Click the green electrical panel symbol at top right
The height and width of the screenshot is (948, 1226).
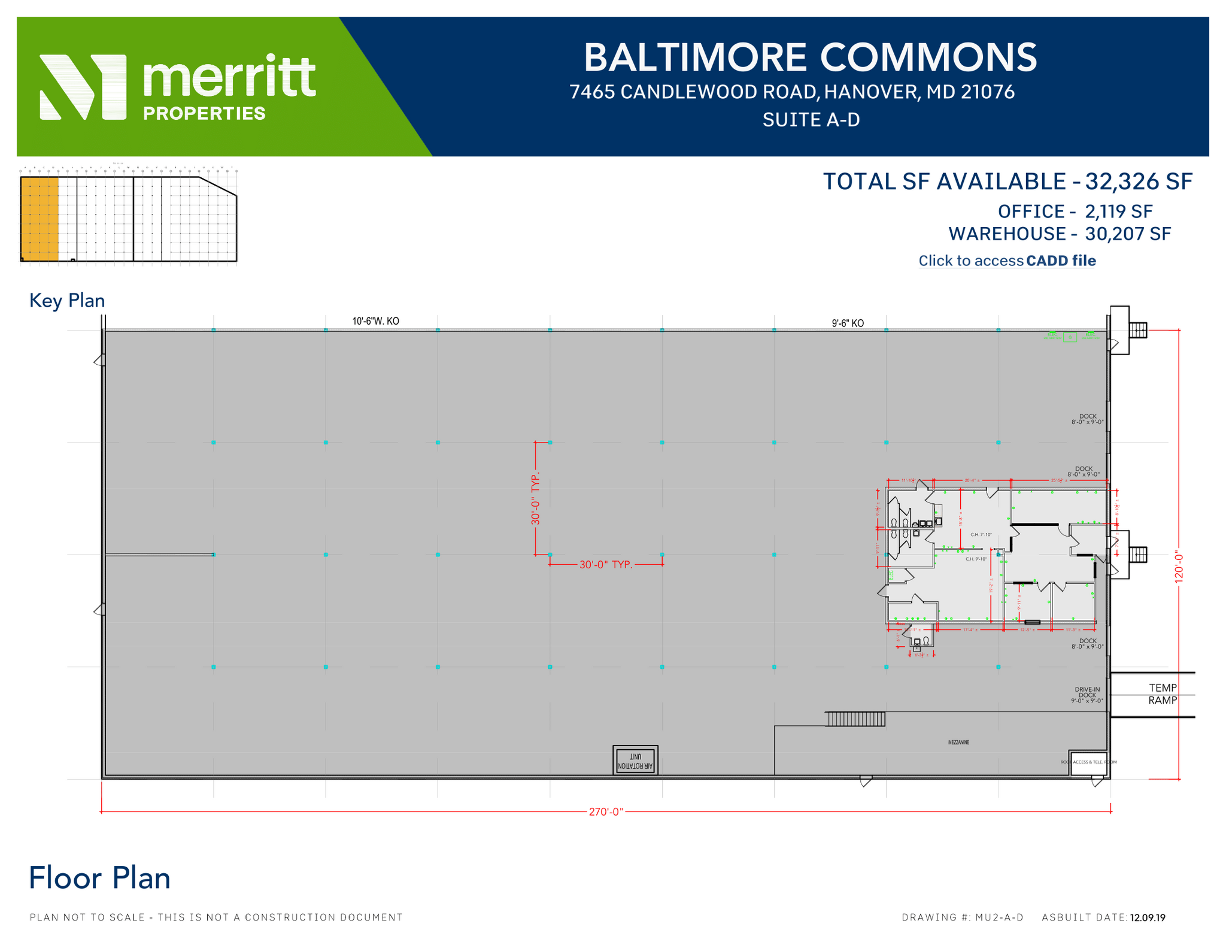tap(1070, 337)
